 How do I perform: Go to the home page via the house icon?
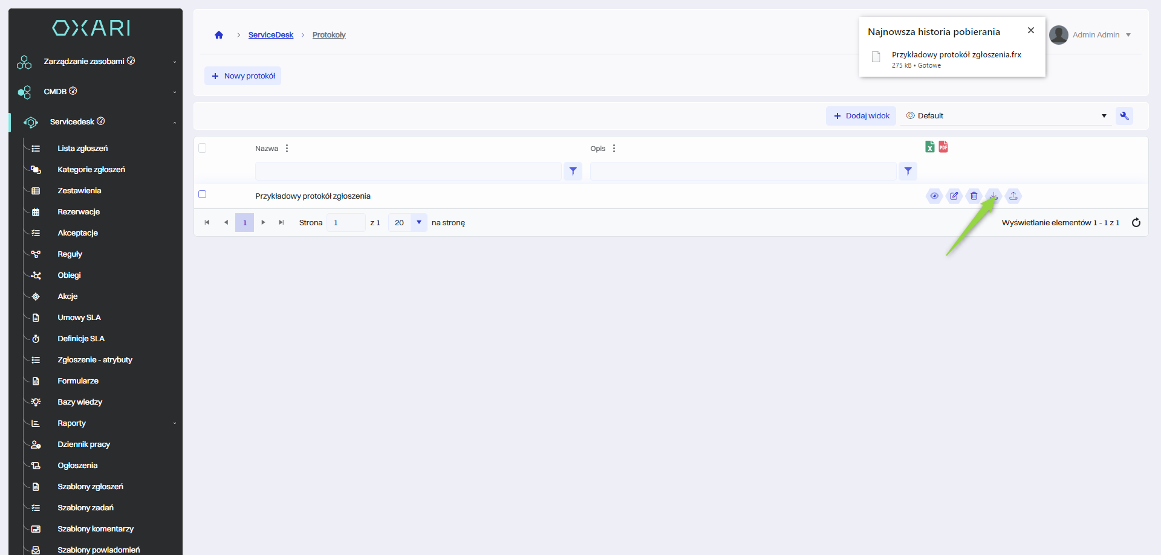point(219,35)
